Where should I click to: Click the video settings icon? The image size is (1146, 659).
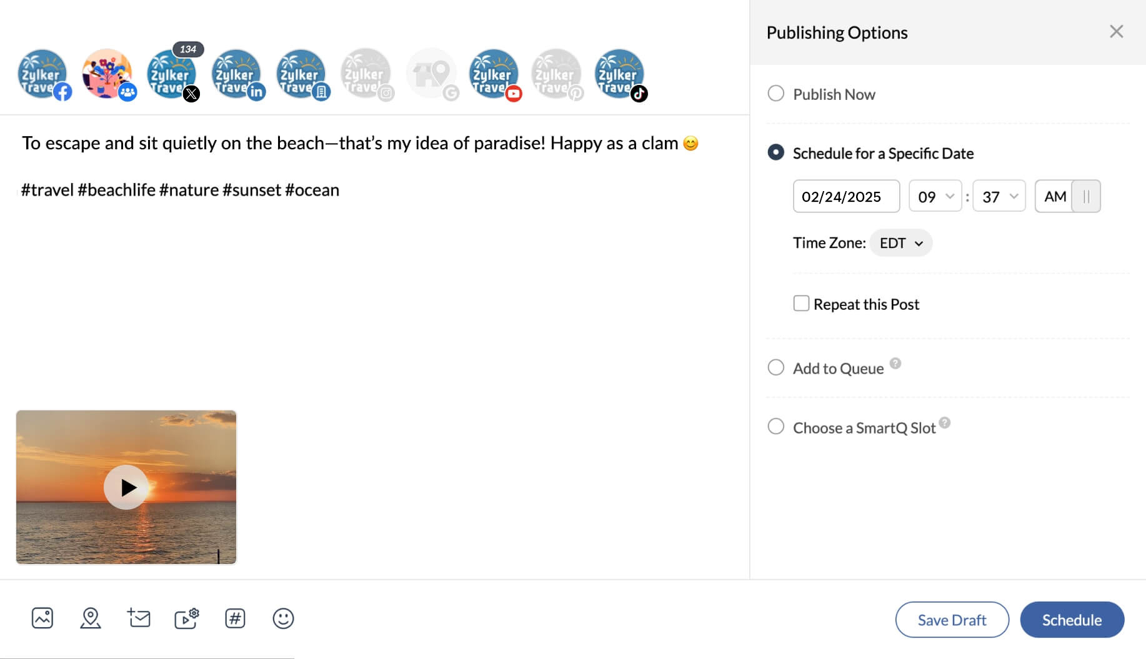(187, 618)
